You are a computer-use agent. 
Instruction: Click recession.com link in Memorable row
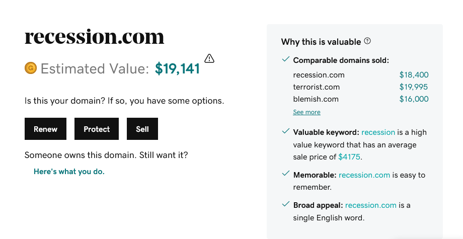(x=364, y=175)
